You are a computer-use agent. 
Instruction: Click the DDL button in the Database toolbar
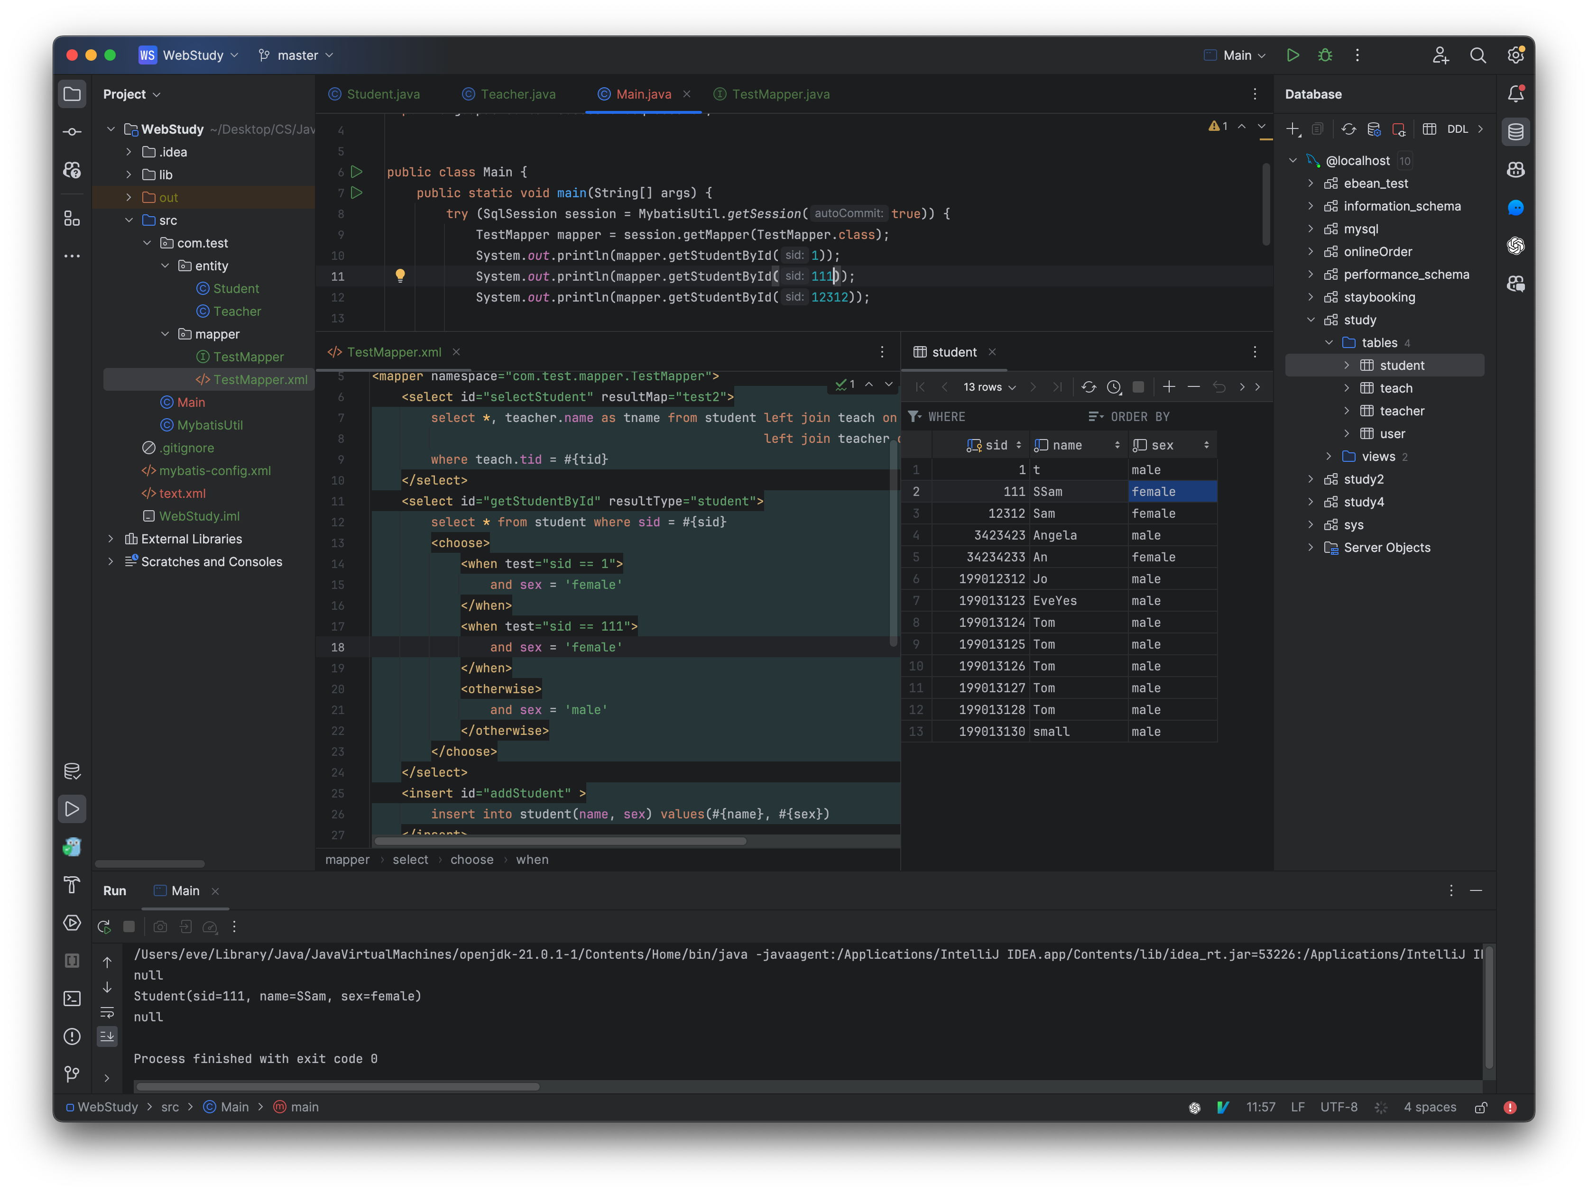pyautogui.click(x=1459, y=129)
